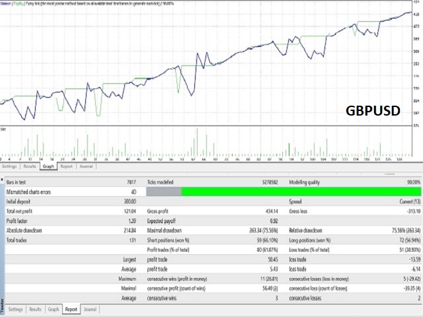This screenshot has height=317, width=423.
Task: Select the relative drawdown value 75.56% (263.34)
Action: coord(406,230)
